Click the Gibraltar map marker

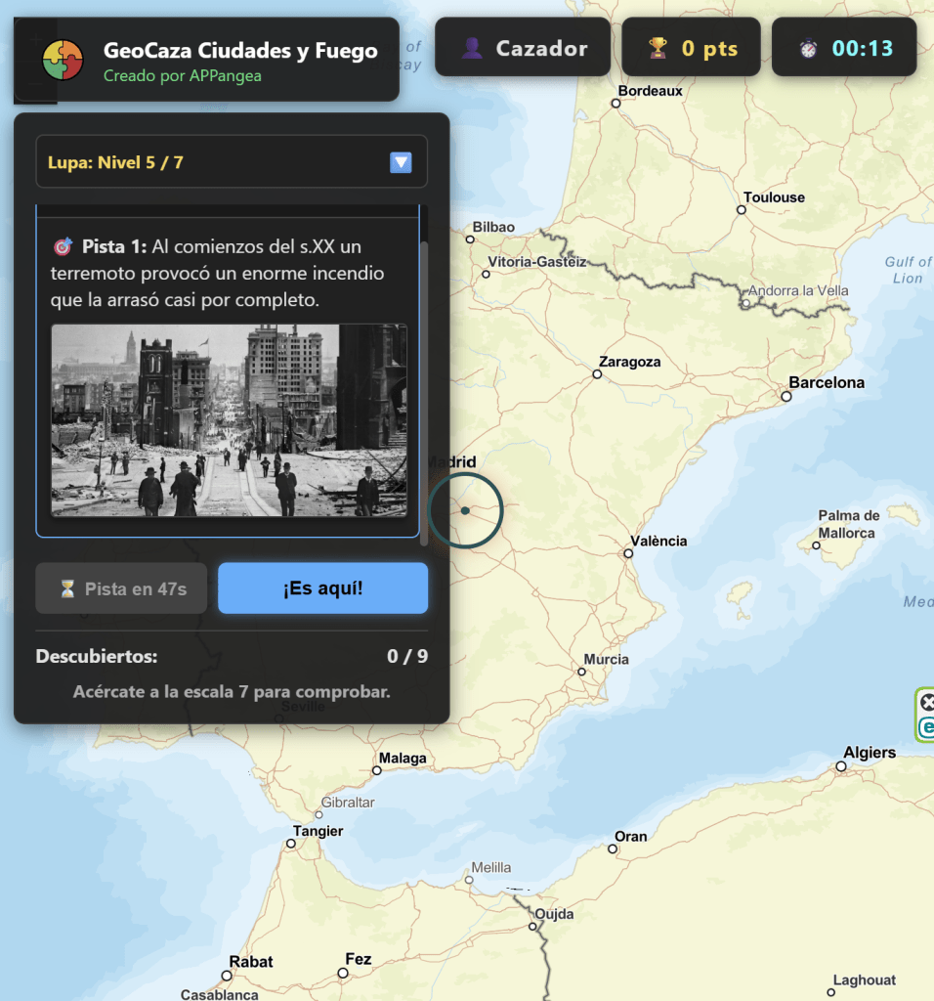point(319,814)
